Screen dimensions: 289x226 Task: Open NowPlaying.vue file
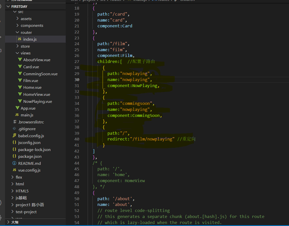coord(38,101)
